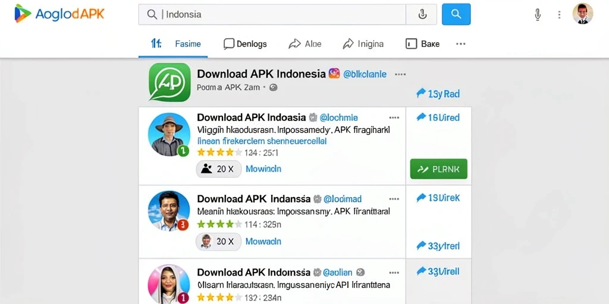609x304 pixels.
Task: Open the options menu in the @aolian row
Action: pos(394,272)
